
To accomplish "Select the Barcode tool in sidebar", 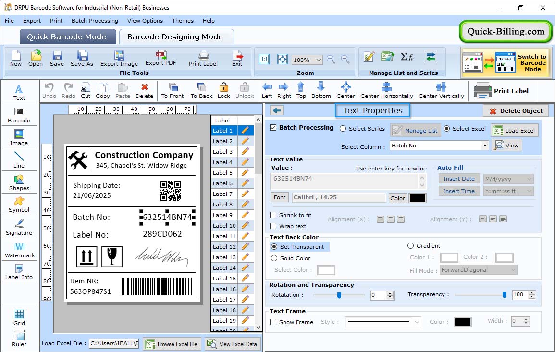I will [19, 115].
